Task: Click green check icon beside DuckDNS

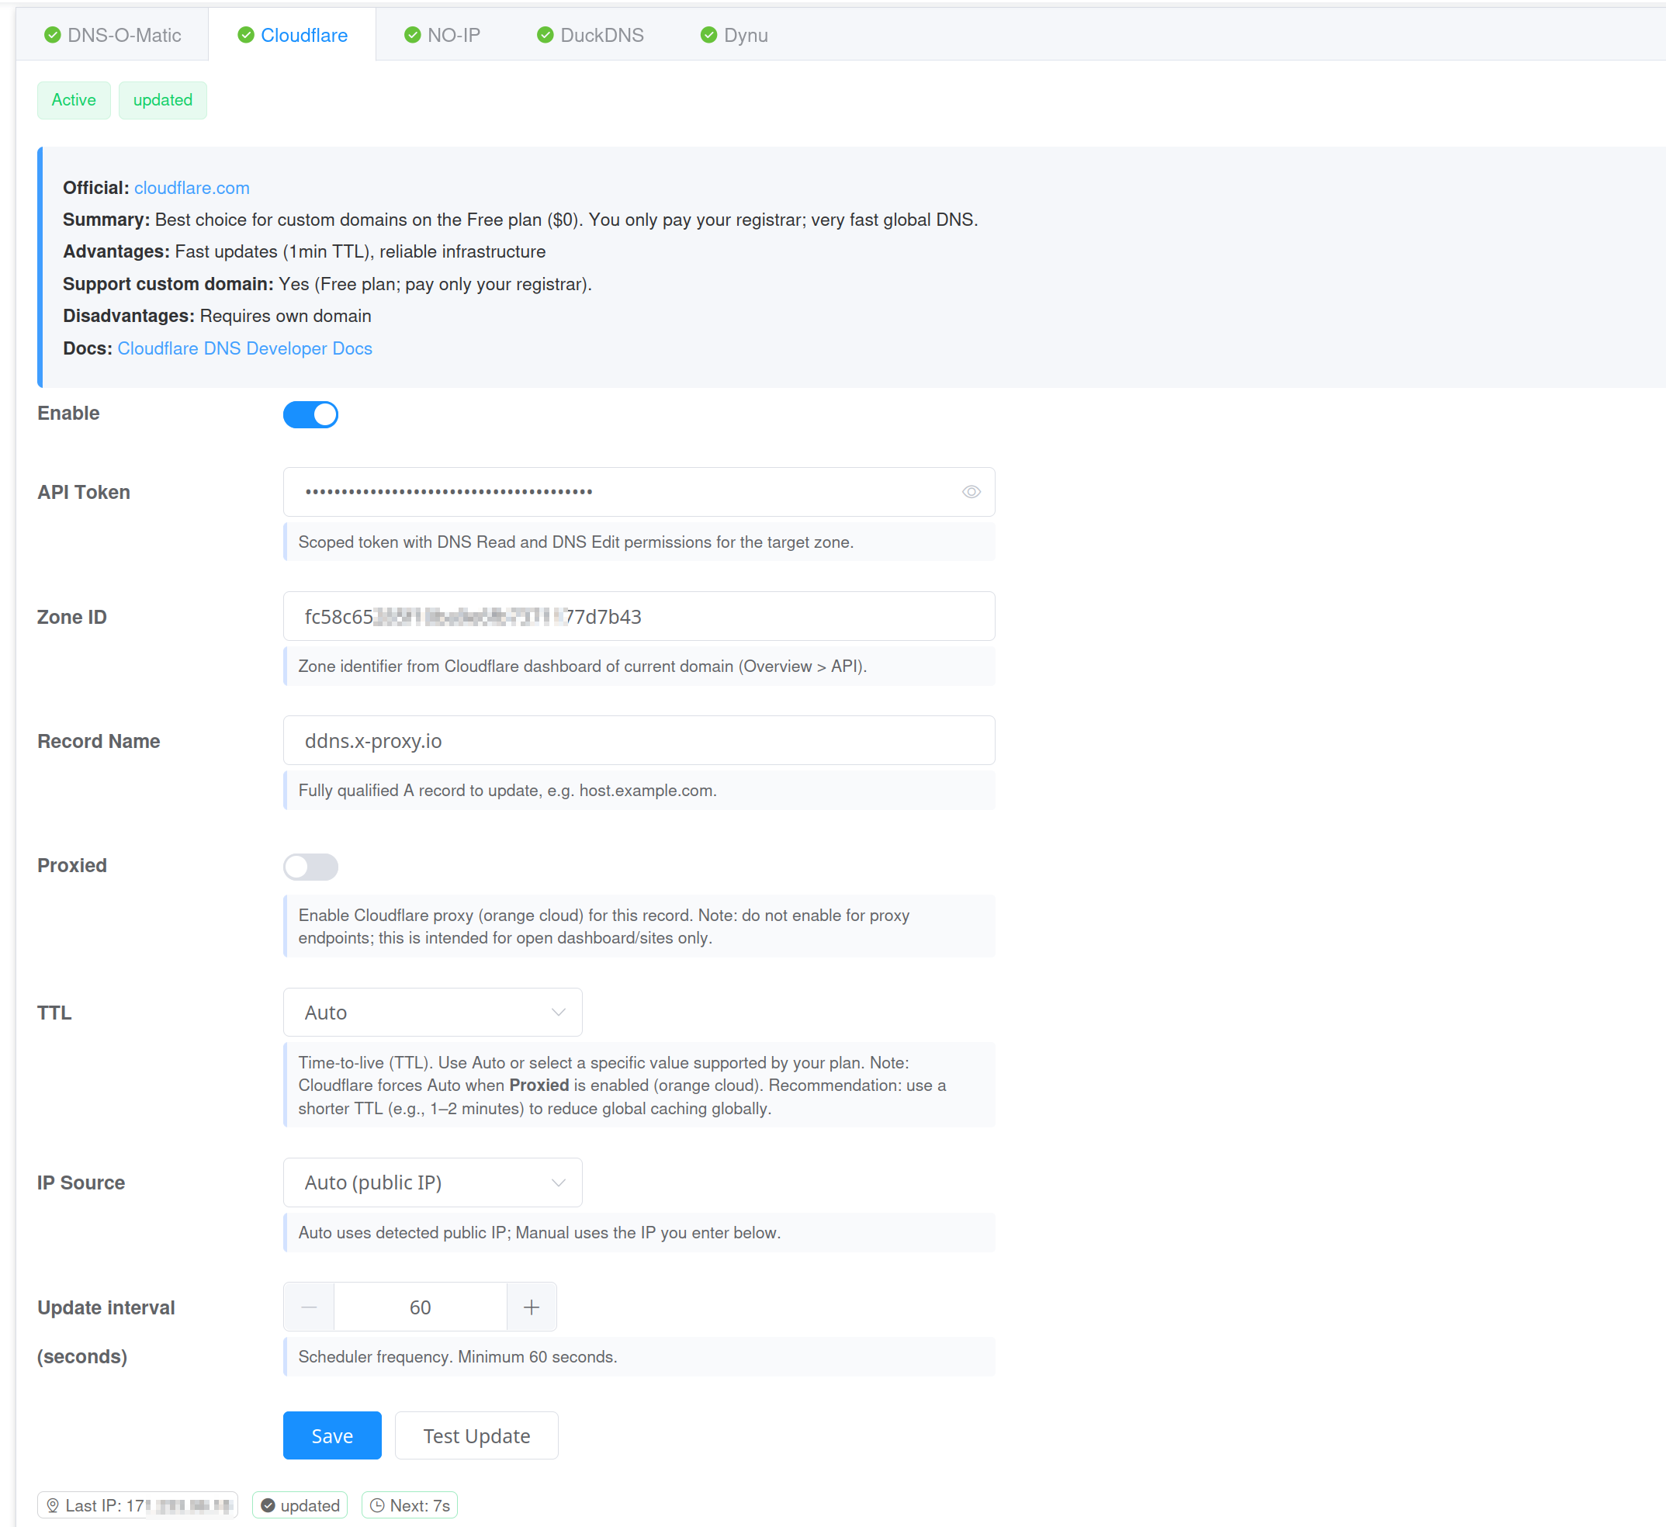Action: pos(545,35)
